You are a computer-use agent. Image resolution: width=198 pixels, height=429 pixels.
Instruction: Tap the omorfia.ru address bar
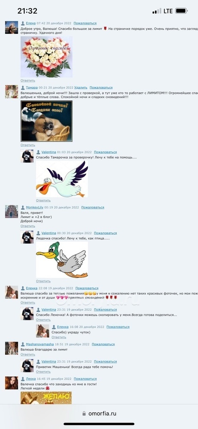[99, 414]
